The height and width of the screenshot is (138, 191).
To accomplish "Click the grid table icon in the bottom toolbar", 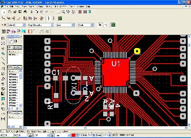I will 3,31.
